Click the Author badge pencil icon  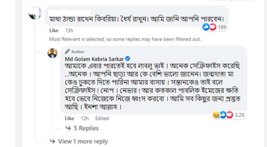pos(67,52)
